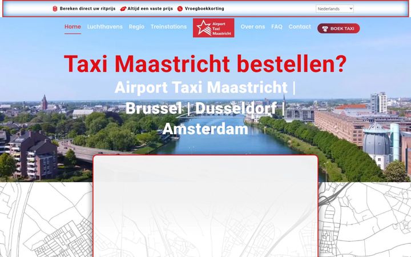Viewport: 411px width, 257px height.
Task: Click the Boek Taxi button
Action: (339, 29)
